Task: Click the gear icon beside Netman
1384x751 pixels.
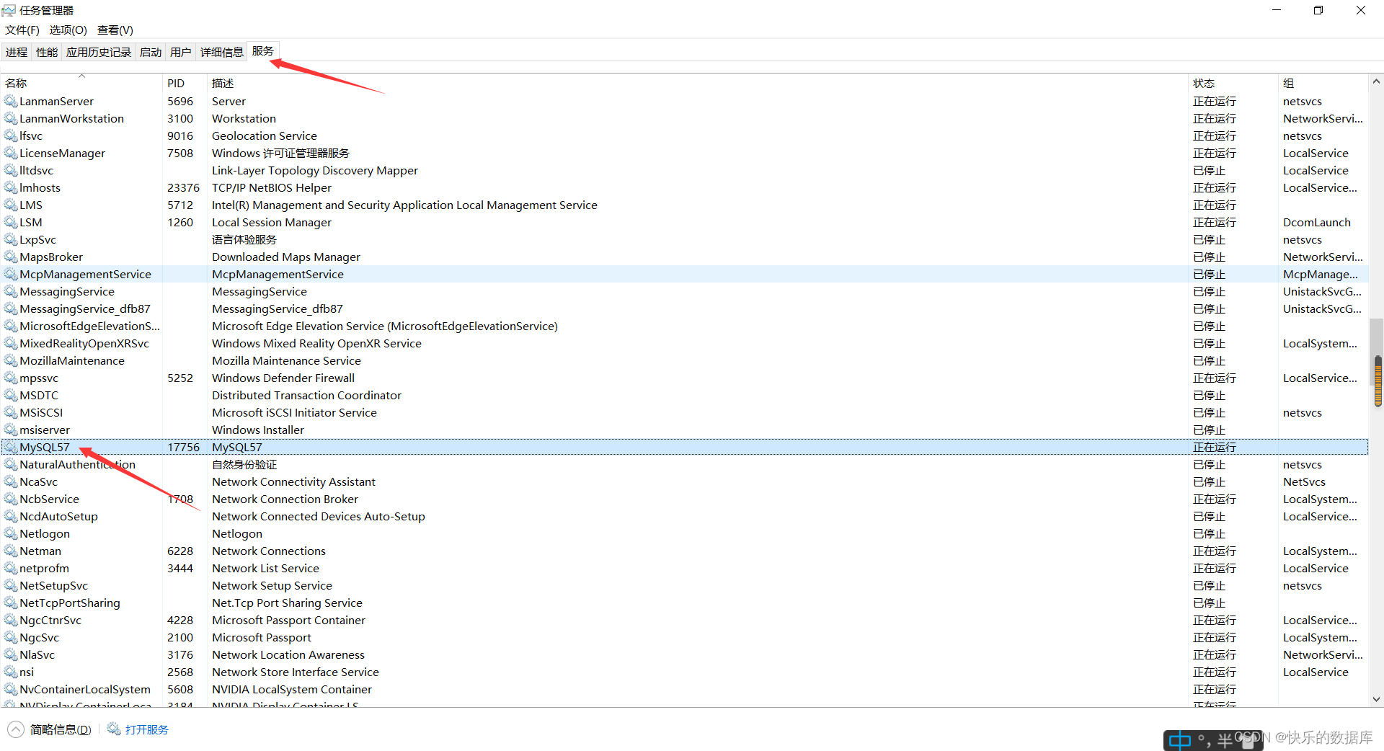Action: point(11,551)
